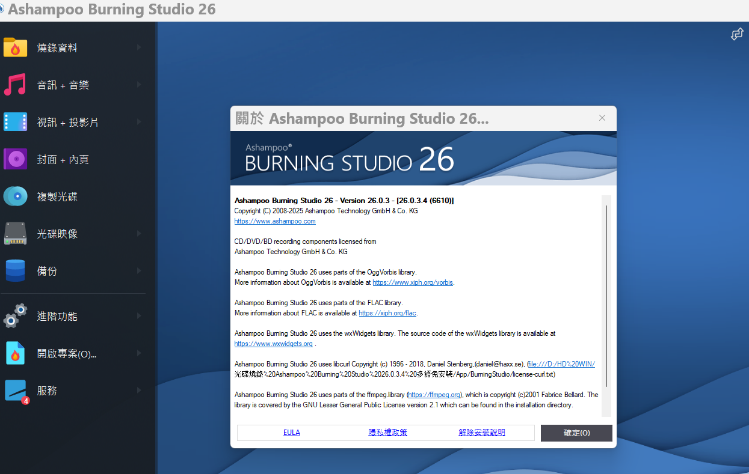Select the 封面 + 內頁 menu item
The image size is (749, 474).
[x=73, y=159]
